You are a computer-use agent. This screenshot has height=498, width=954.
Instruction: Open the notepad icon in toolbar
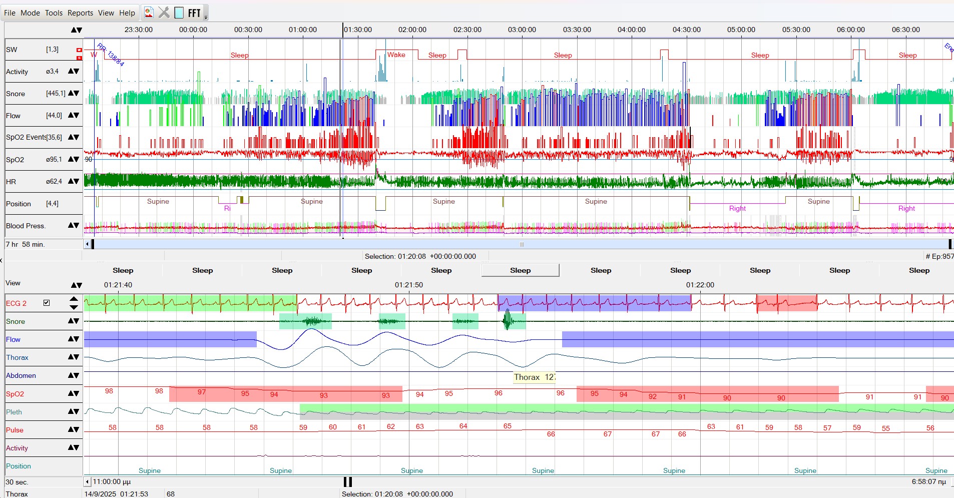[x=179, y=13]
